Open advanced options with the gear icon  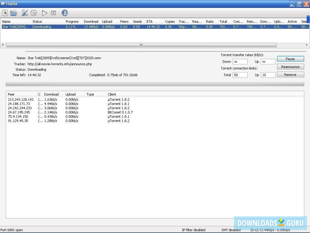34,13
